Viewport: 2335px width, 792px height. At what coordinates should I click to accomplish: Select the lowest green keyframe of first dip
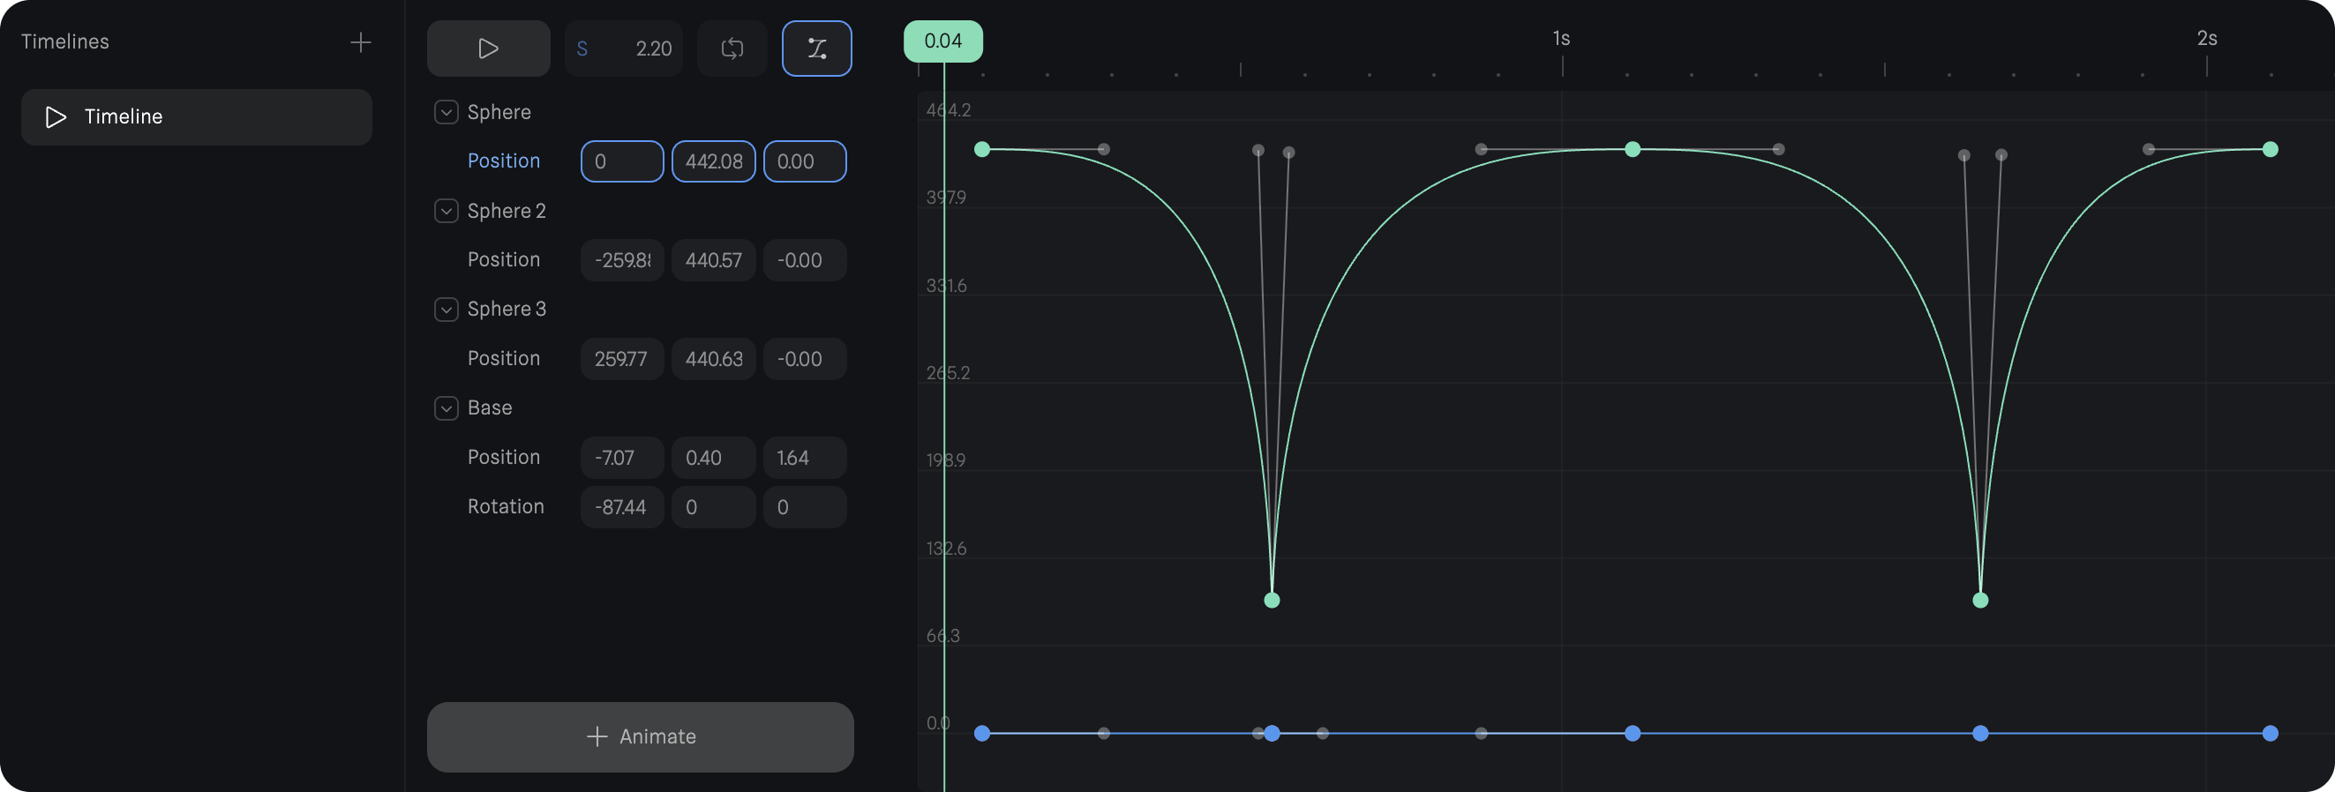[1272, 600]
